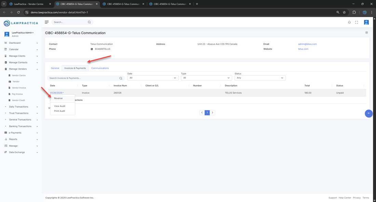Click the LawPractica logo
376x202 pixels.
pyautogui.click(x=21, y=23)
